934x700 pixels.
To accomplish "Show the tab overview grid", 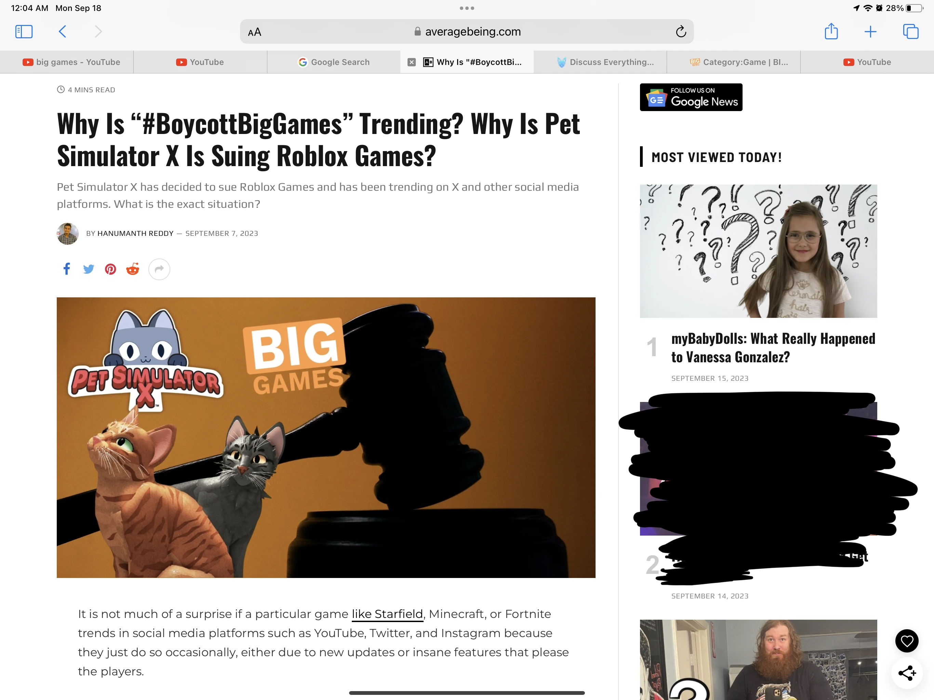I will pos(910,32).
